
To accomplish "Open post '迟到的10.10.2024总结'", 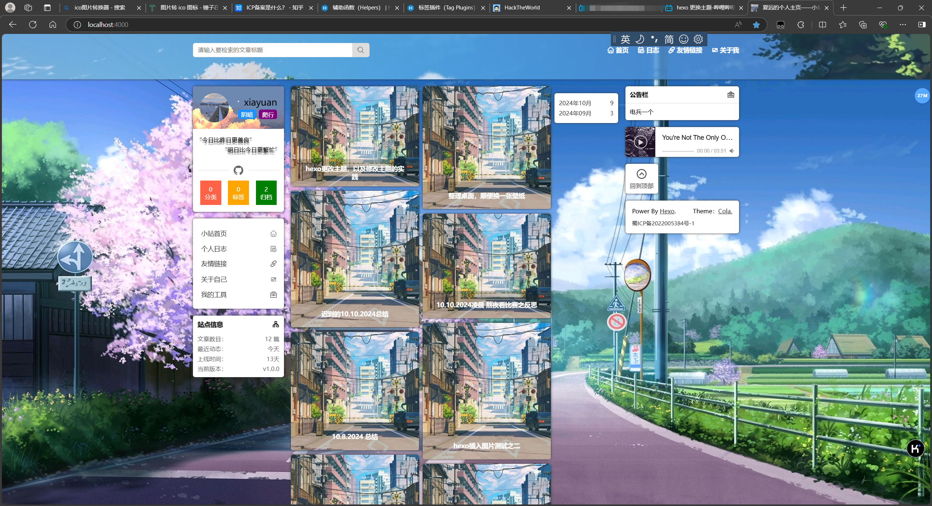I will coord(355,259).
